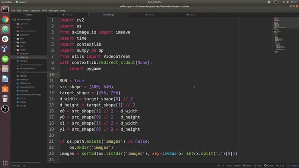Open train.py in the project tree
299x168 pixels.
pyautogui.click(x=23, y=102)
